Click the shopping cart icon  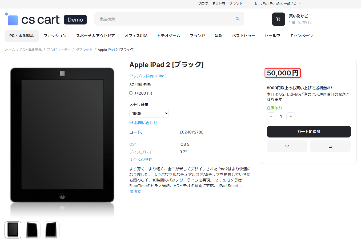point(278,19)
